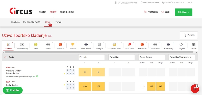
Task: Collapse the Tenis section chevron
Action: [5, 57]
